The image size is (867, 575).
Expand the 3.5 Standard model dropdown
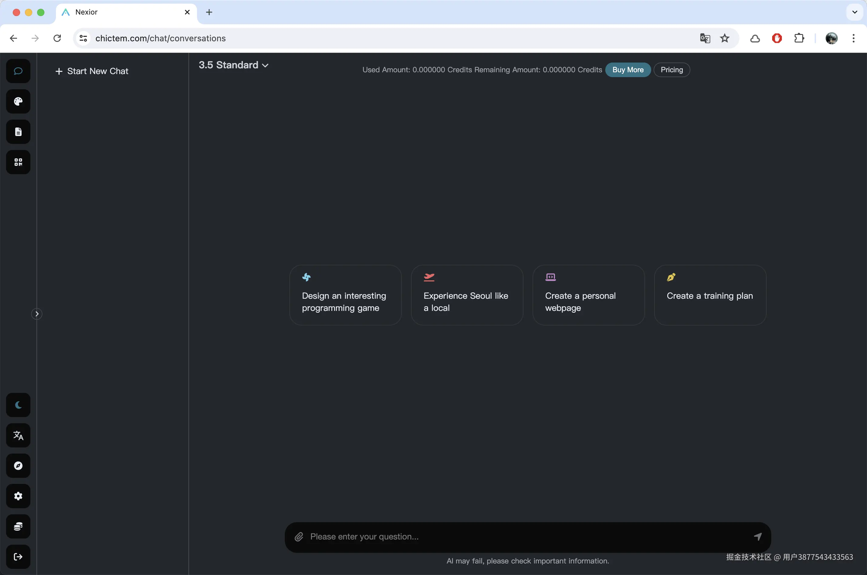[x=233, y=65]
